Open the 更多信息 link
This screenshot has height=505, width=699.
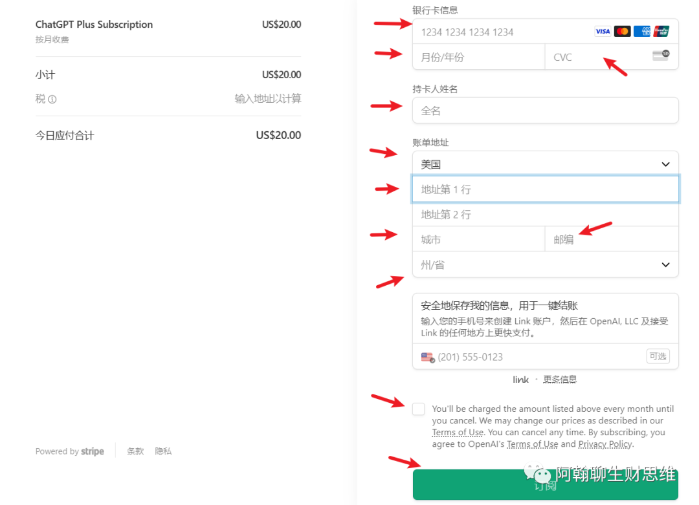(560, 380)
